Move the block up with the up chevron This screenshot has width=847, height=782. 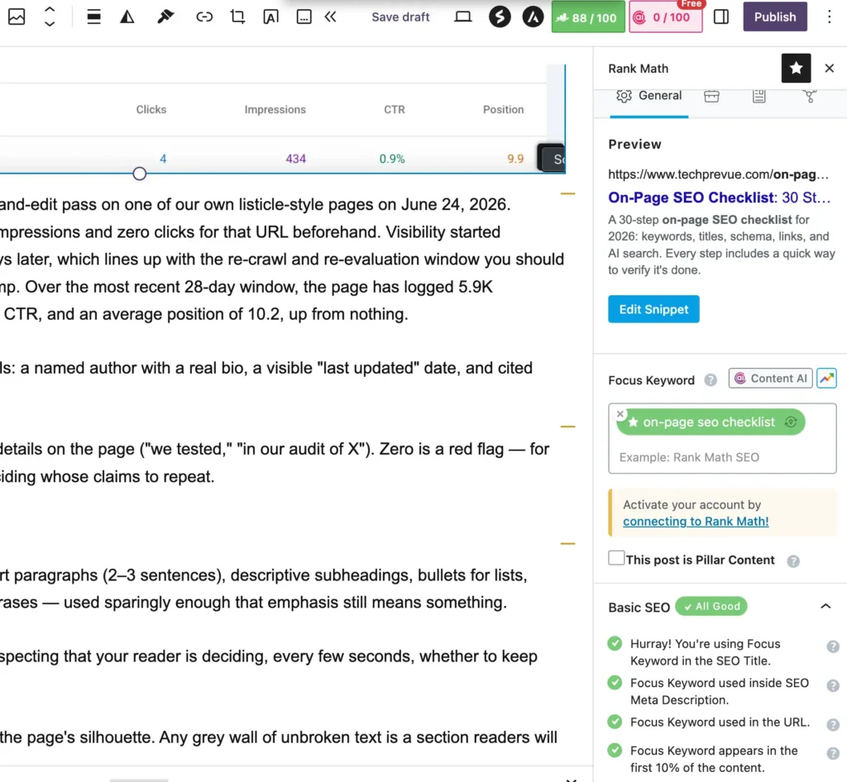pos(49,10)
